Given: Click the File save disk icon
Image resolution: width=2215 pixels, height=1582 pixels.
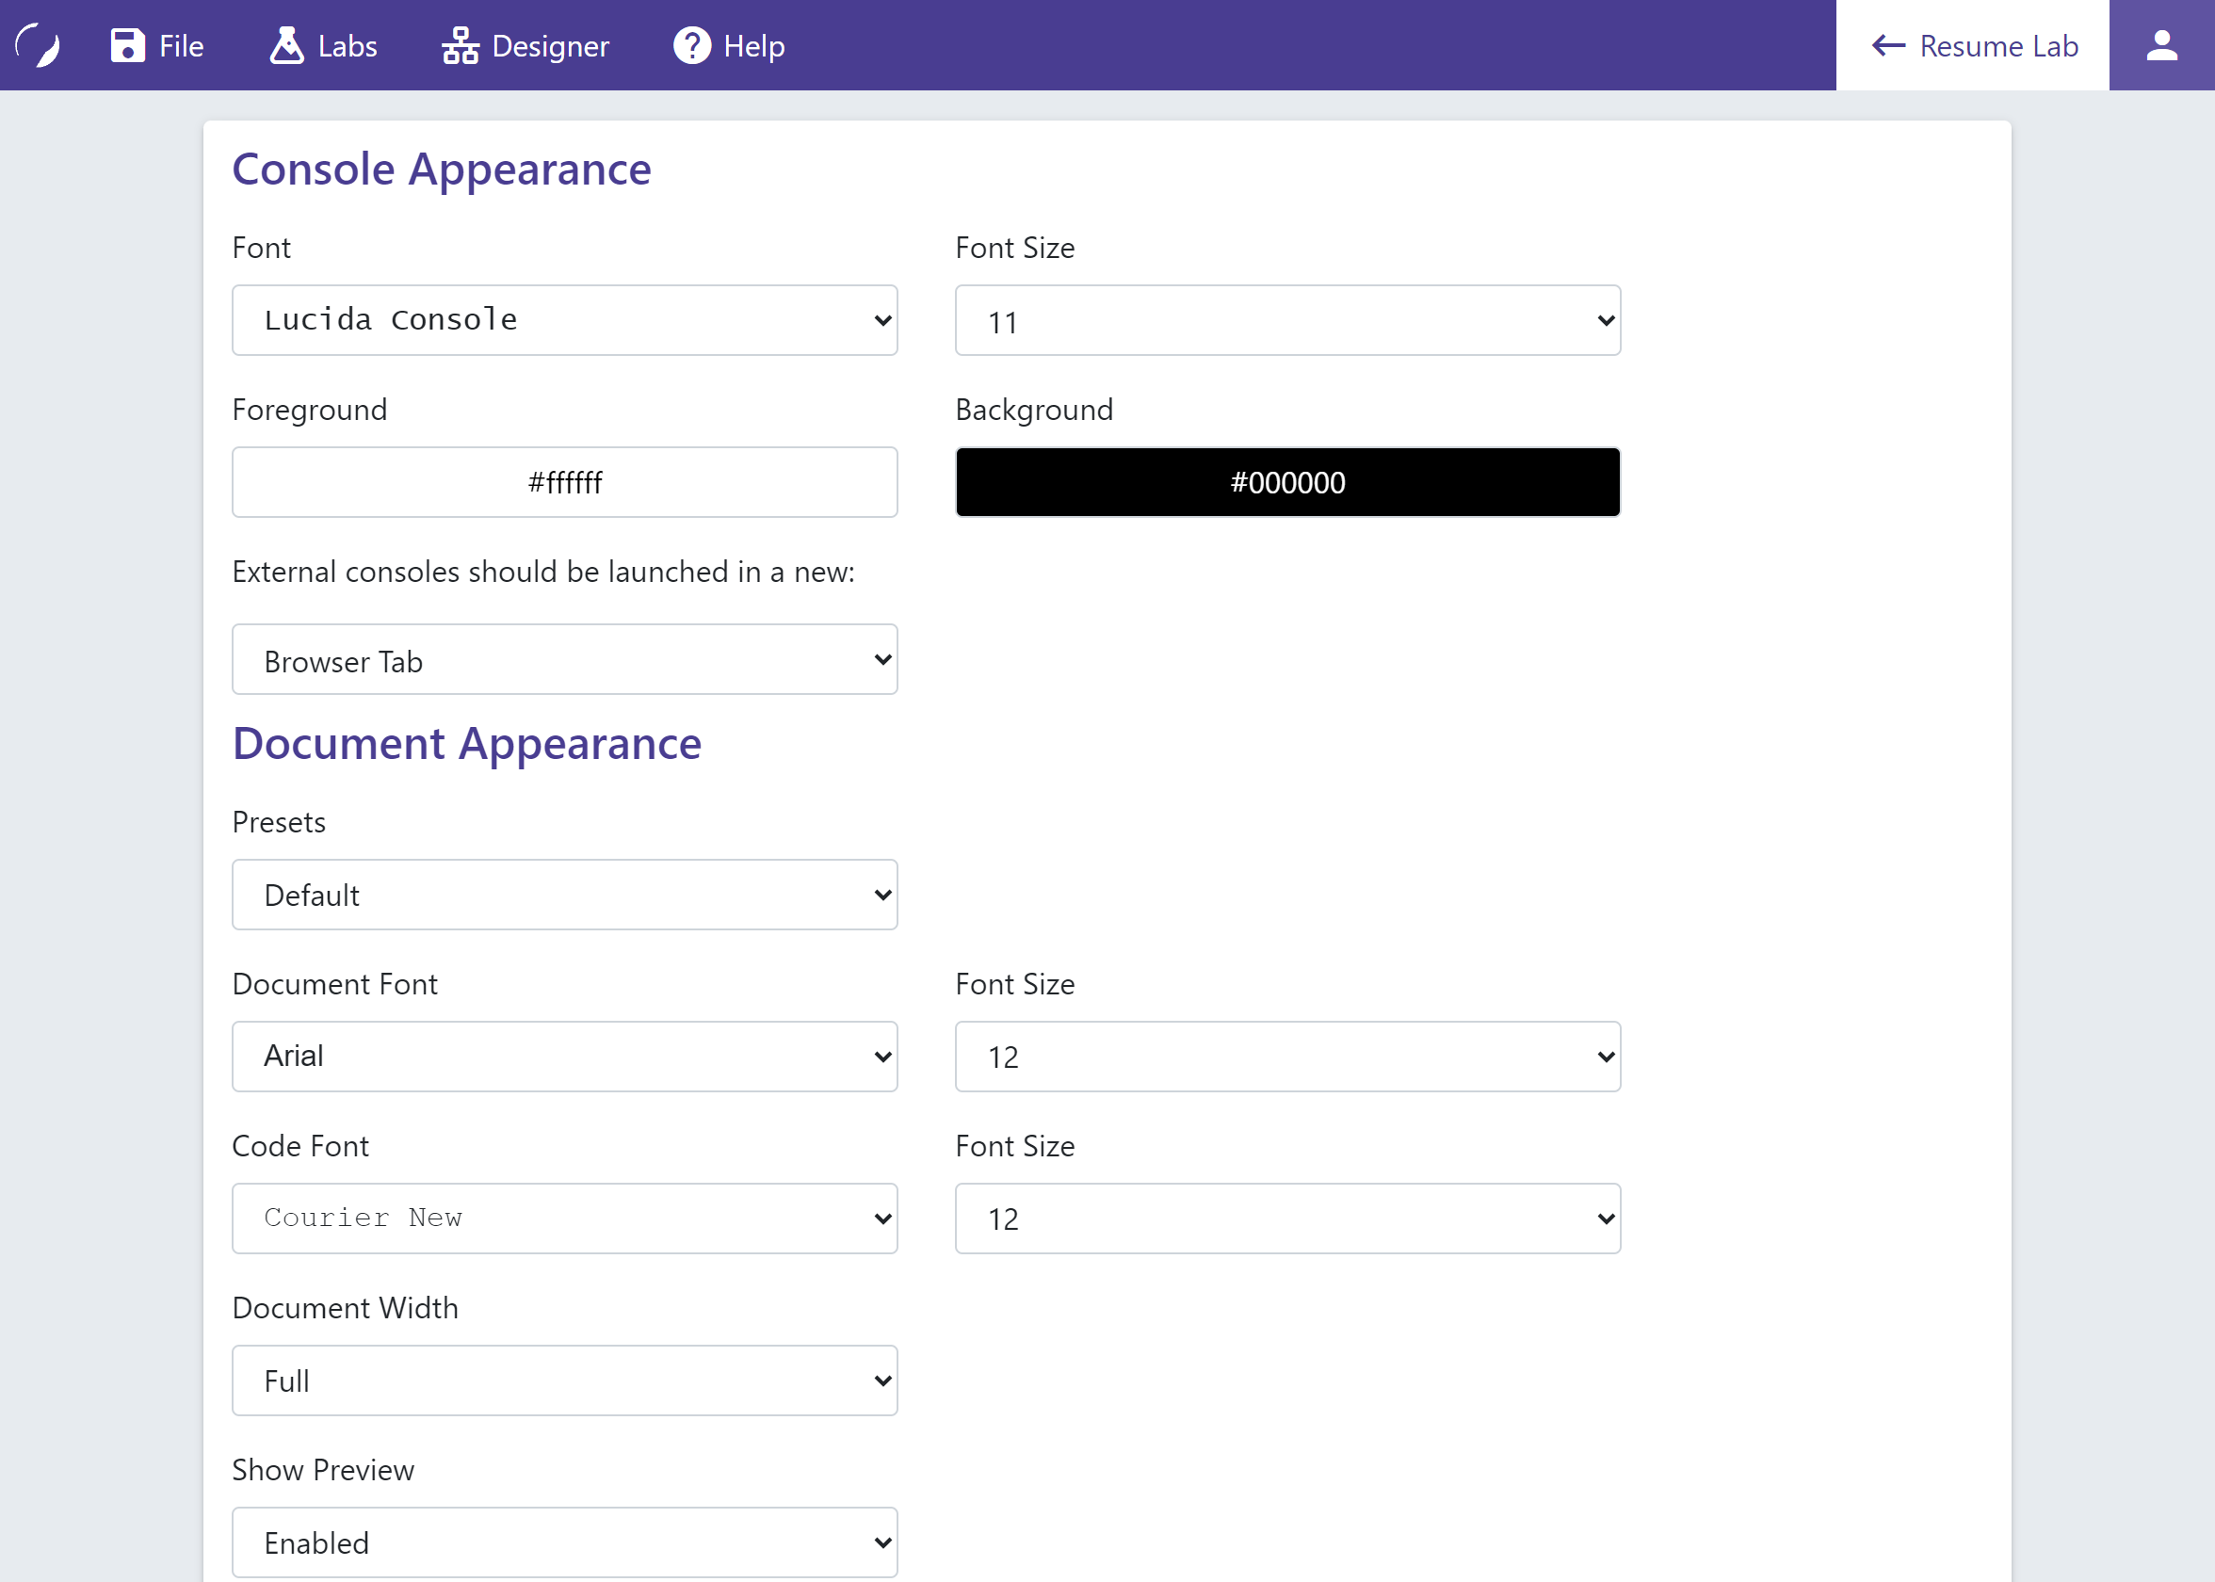Looking at the screenshot, I should 127,45.
